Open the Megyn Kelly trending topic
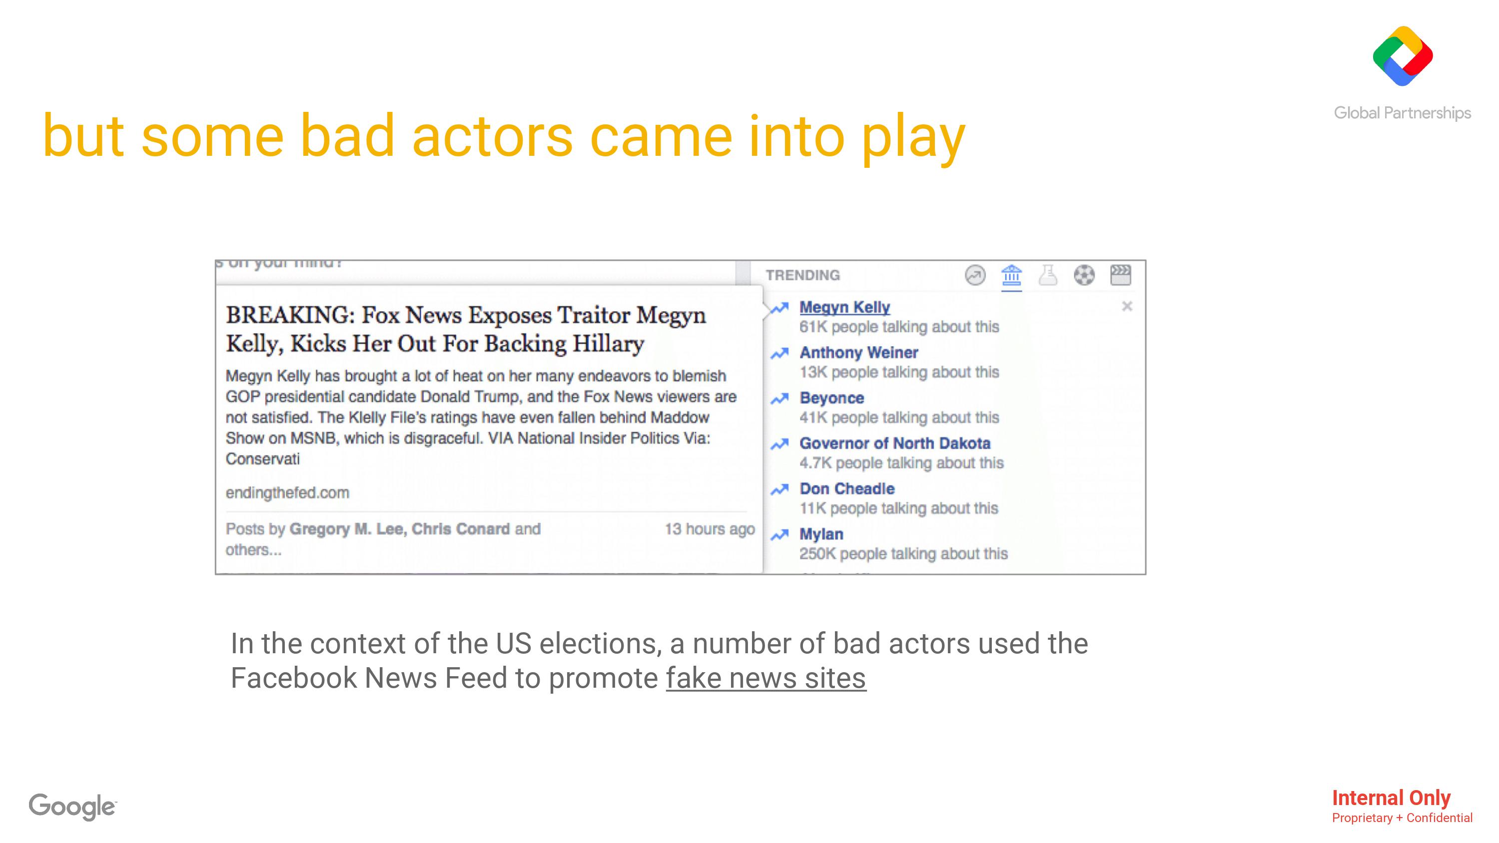This screenshot has height=843, width=1499. tap(844, 307)
